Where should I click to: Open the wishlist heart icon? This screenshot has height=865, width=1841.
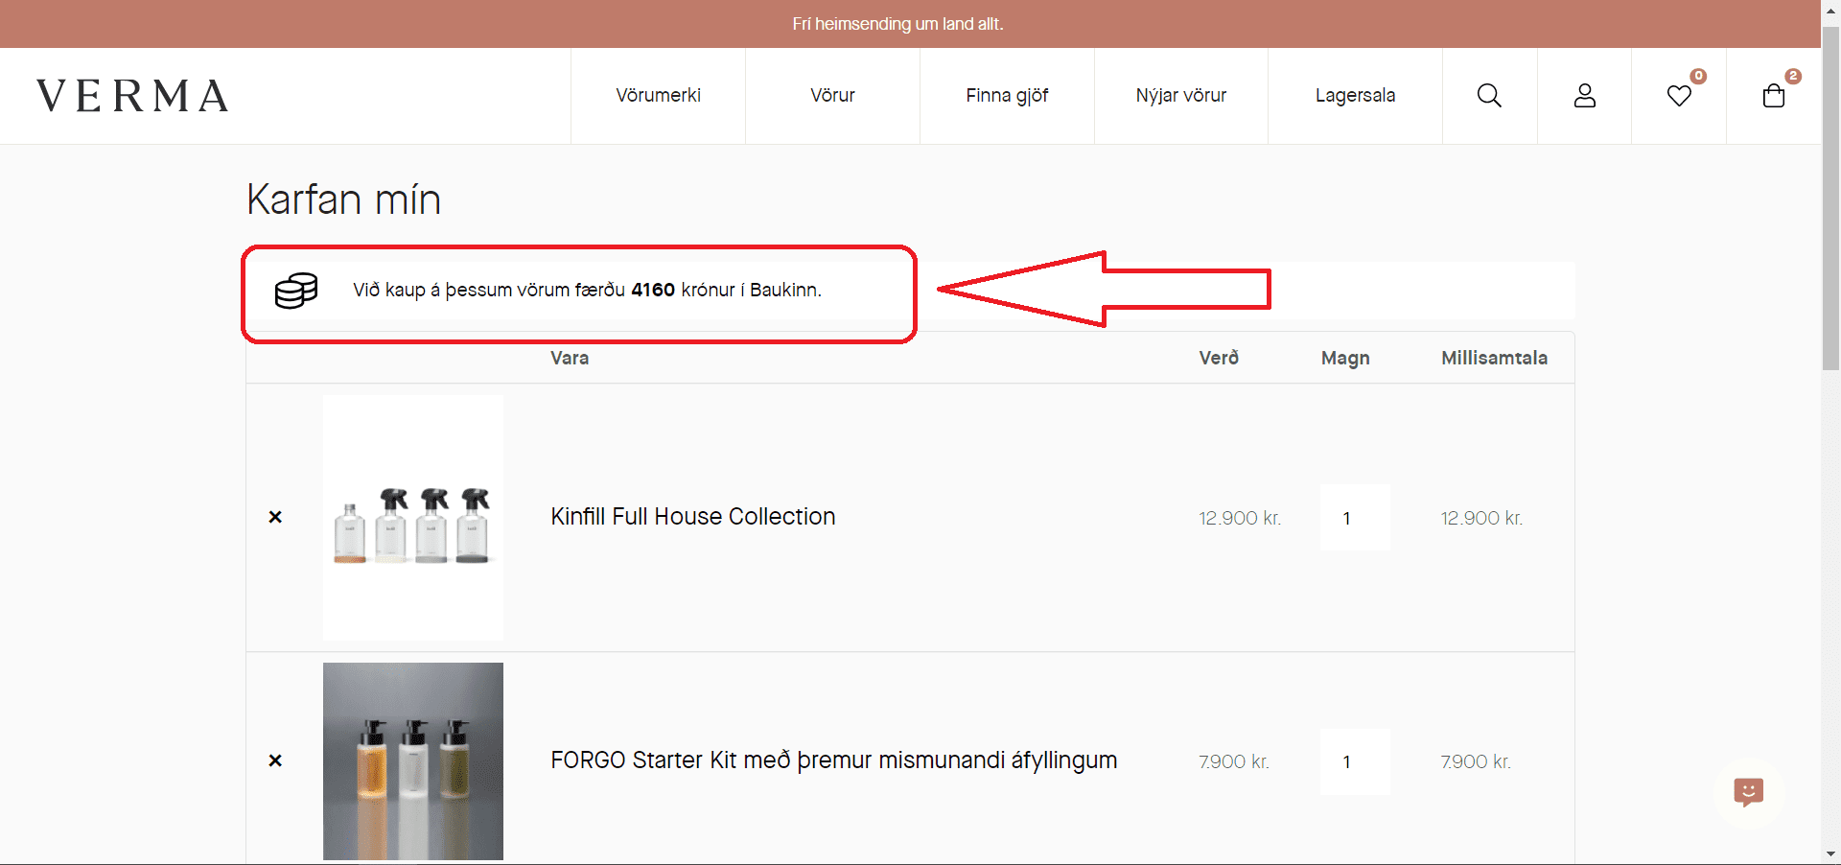[1679, 96]
